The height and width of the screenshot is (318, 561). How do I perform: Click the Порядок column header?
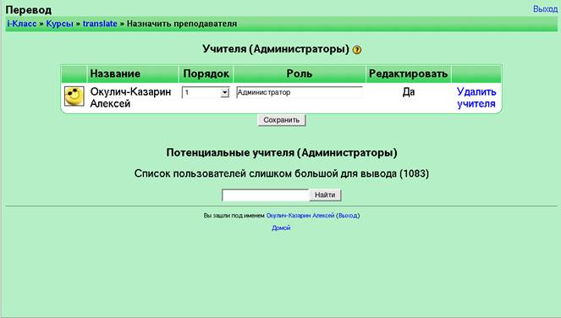click(206, 74)
